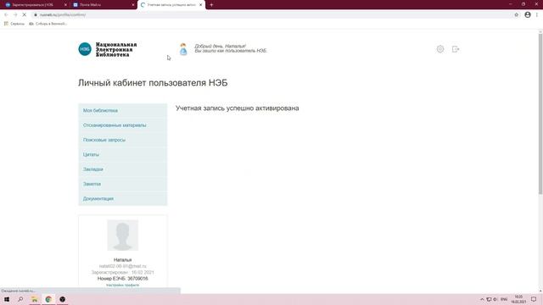543x305 pixels.
Task: Open Chrome profile account icon
Action: 528,15
